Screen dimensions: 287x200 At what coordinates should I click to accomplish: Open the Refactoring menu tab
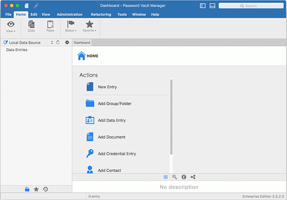coord(101,15)
